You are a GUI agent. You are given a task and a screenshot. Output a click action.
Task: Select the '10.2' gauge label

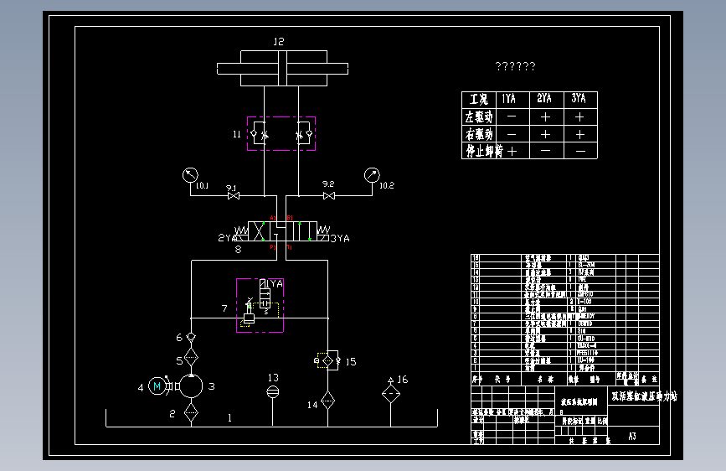click(387, 185)
